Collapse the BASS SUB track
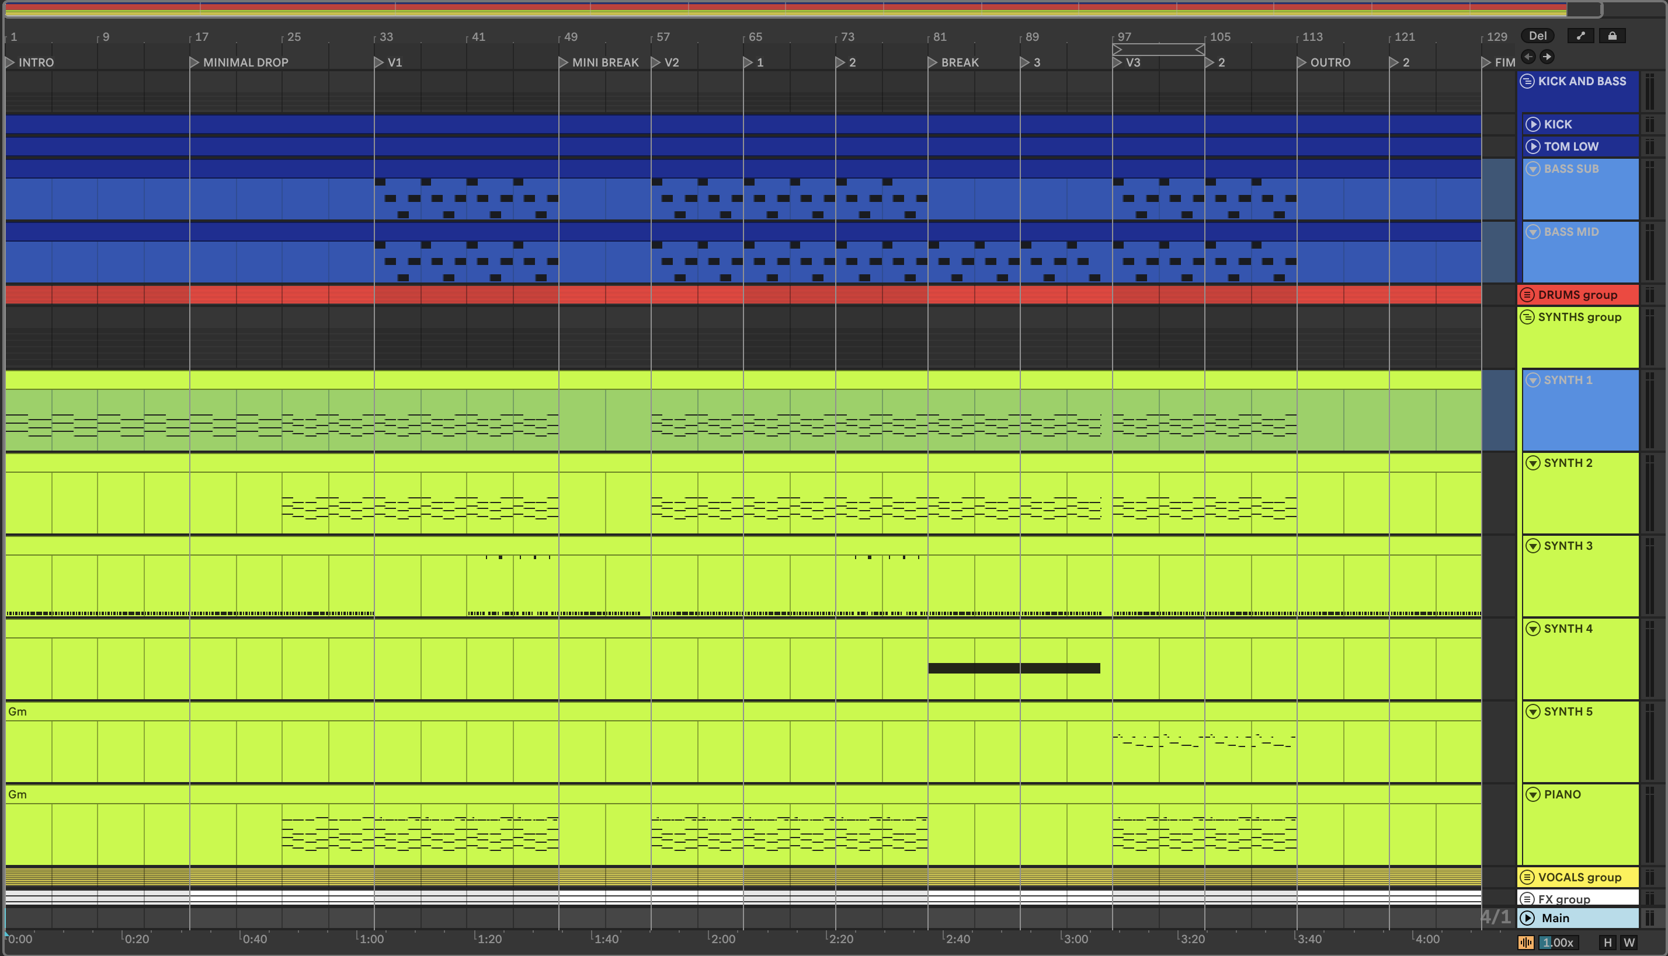 (1533, 169)
